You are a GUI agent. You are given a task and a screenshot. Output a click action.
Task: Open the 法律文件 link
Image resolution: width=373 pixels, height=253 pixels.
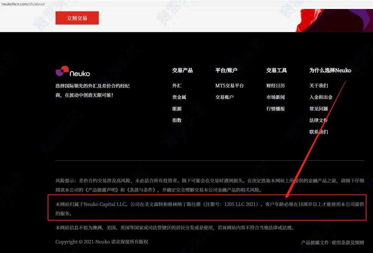click(318, 120)
